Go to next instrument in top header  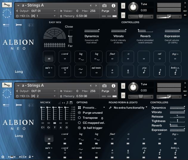click(x=96, y=6)
